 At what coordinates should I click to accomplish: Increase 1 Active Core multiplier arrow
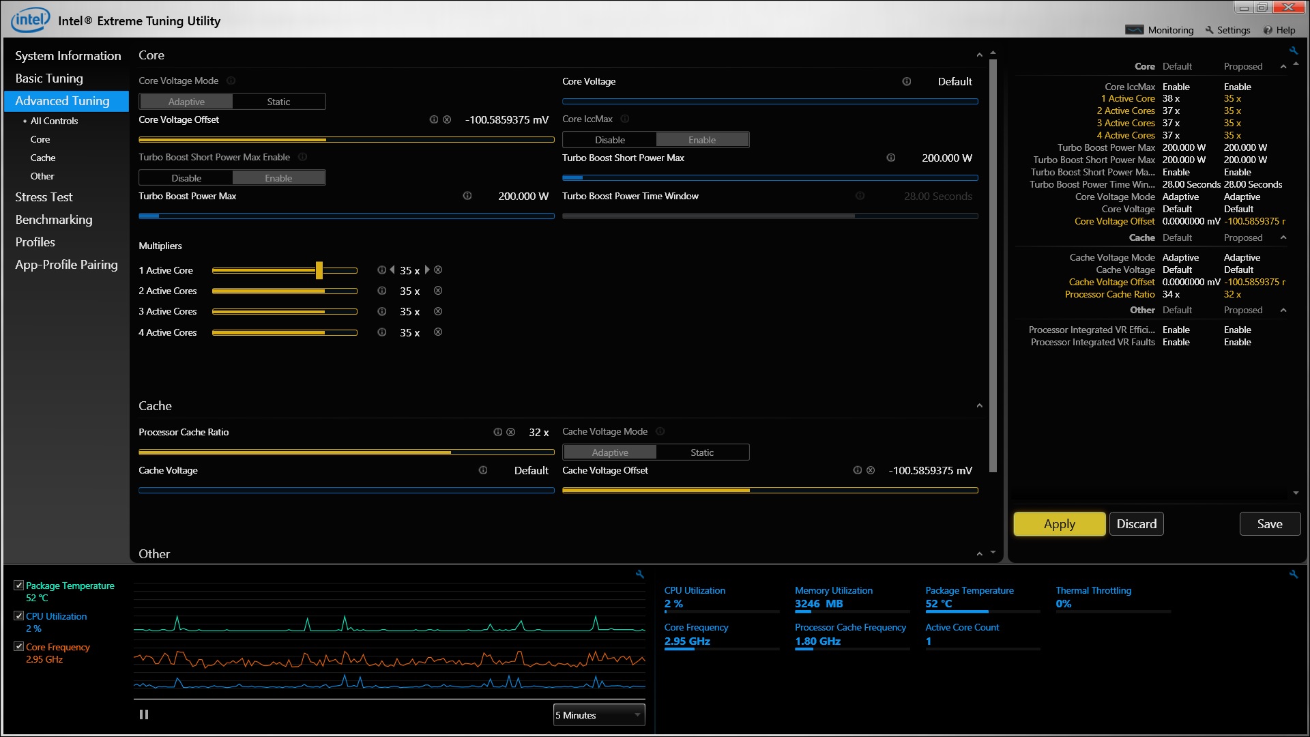[427, 270]
